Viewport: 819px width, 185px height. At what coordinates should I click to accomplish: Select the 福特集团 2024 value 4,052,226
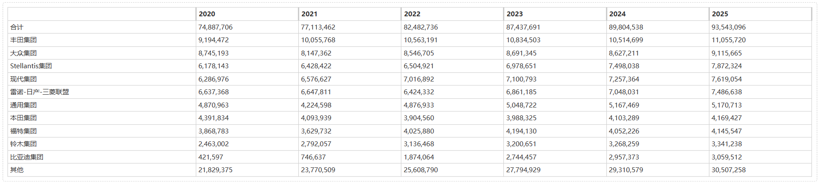click(625, 131)
